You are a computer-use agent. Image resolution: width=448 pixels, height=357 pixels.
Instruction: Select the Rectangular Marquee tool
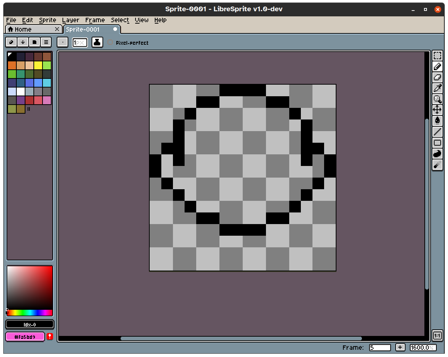click(x=437, y=55)
